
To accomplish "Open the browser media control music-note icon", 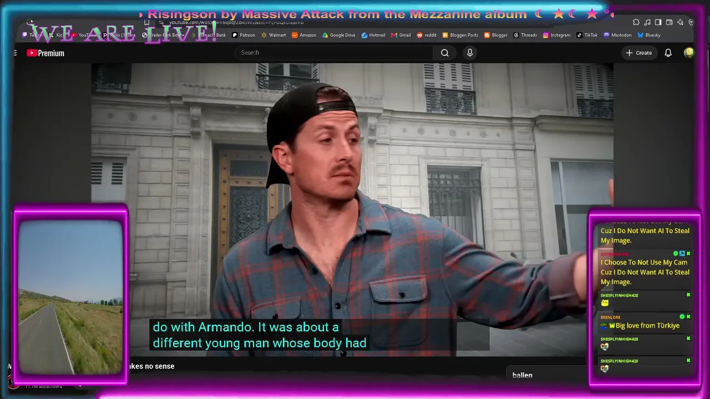I will click(x=647, y=22).
